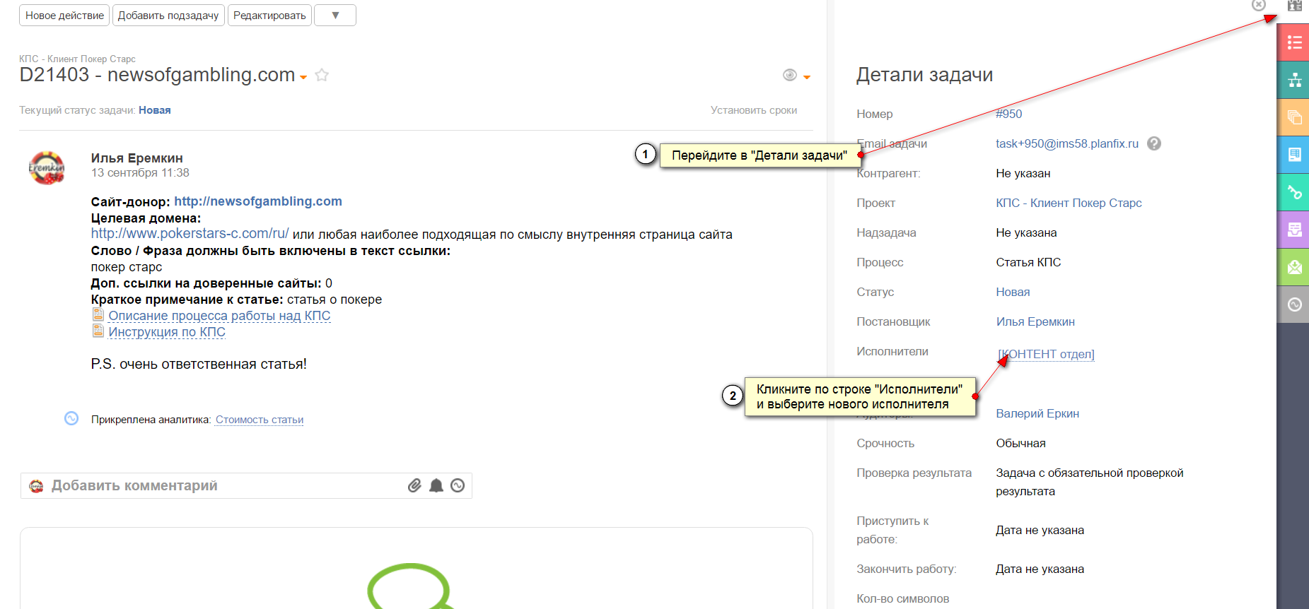Open the orange stacked pages sidebar icon
Screen dimensions: 1309x609
pos(1294,117)
